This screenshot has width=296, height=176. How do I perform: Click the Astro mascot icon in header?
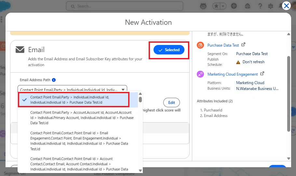coord(203,6)
